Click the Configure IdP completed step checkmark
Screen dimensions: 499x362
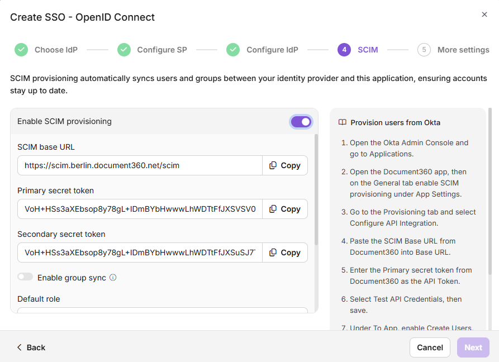tap(233, 50)
